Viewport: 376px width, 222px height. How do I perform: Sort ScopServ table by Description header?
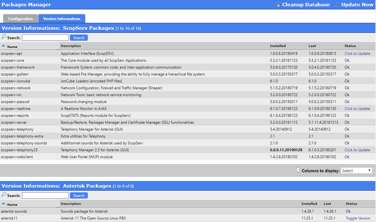[x=71, y=46]
